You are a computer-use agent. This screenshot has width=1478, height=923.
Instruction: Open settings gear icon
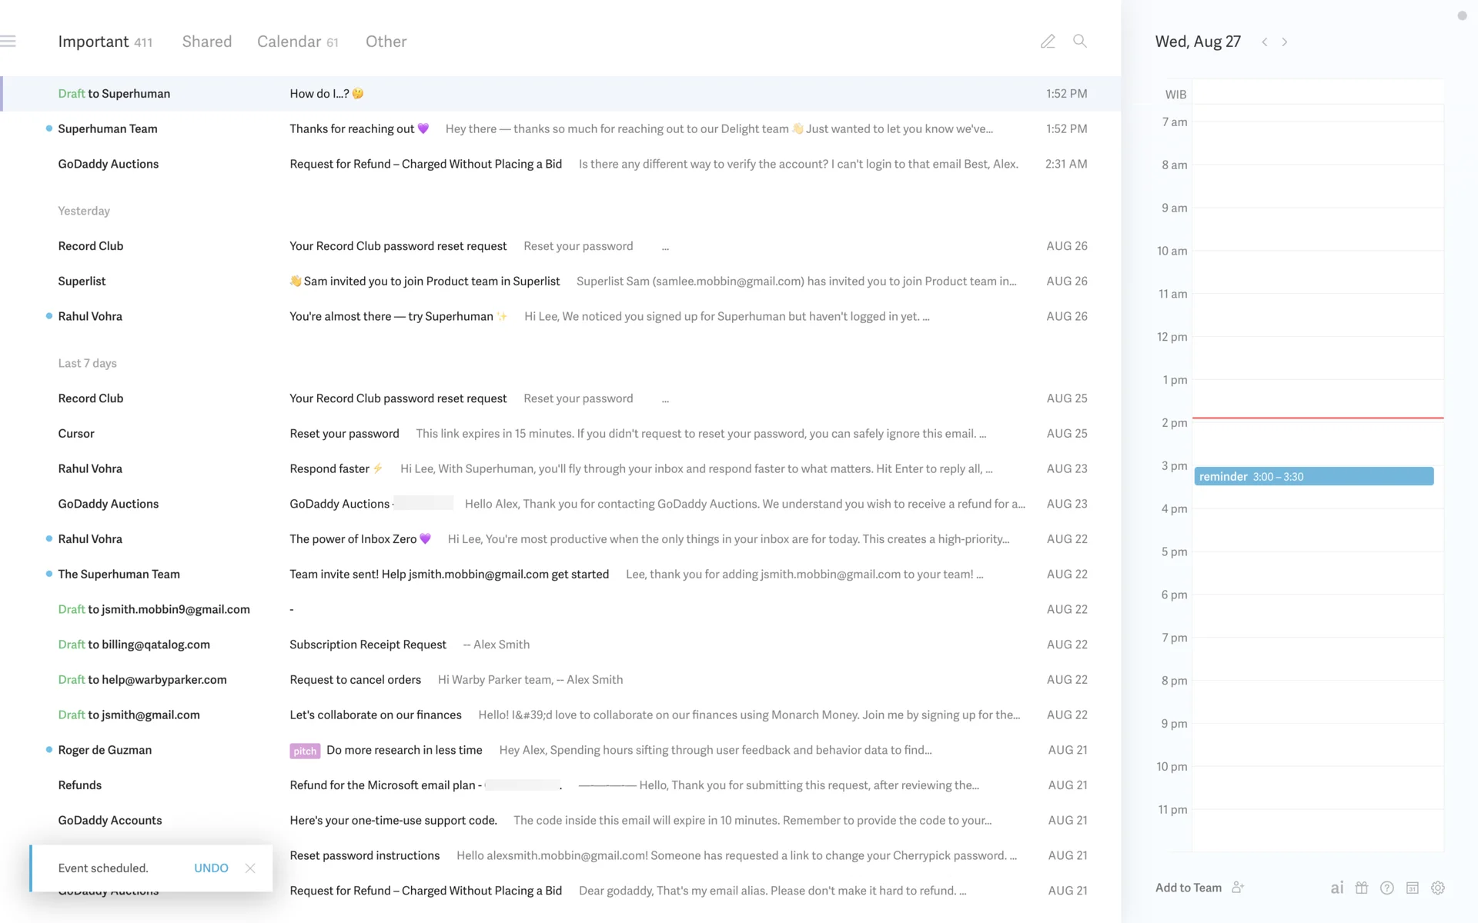coord(1437,888)
